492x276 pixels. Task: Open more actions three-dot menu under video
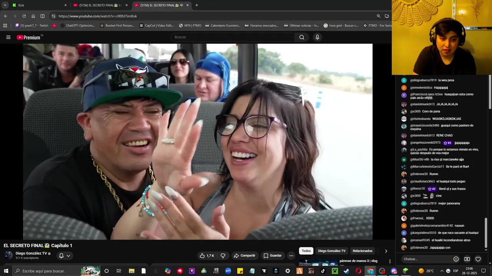291,256
